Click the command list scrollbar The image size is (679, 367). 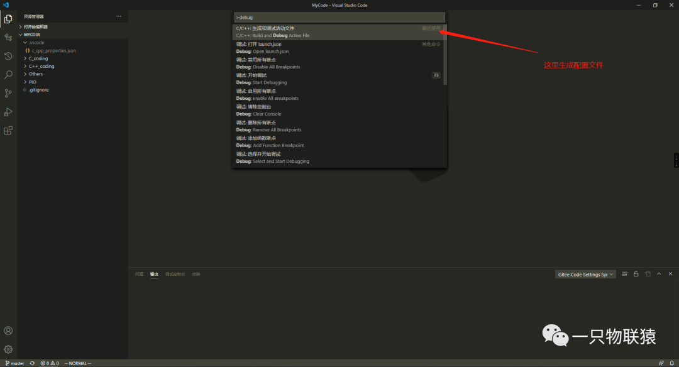pos(445,55)
